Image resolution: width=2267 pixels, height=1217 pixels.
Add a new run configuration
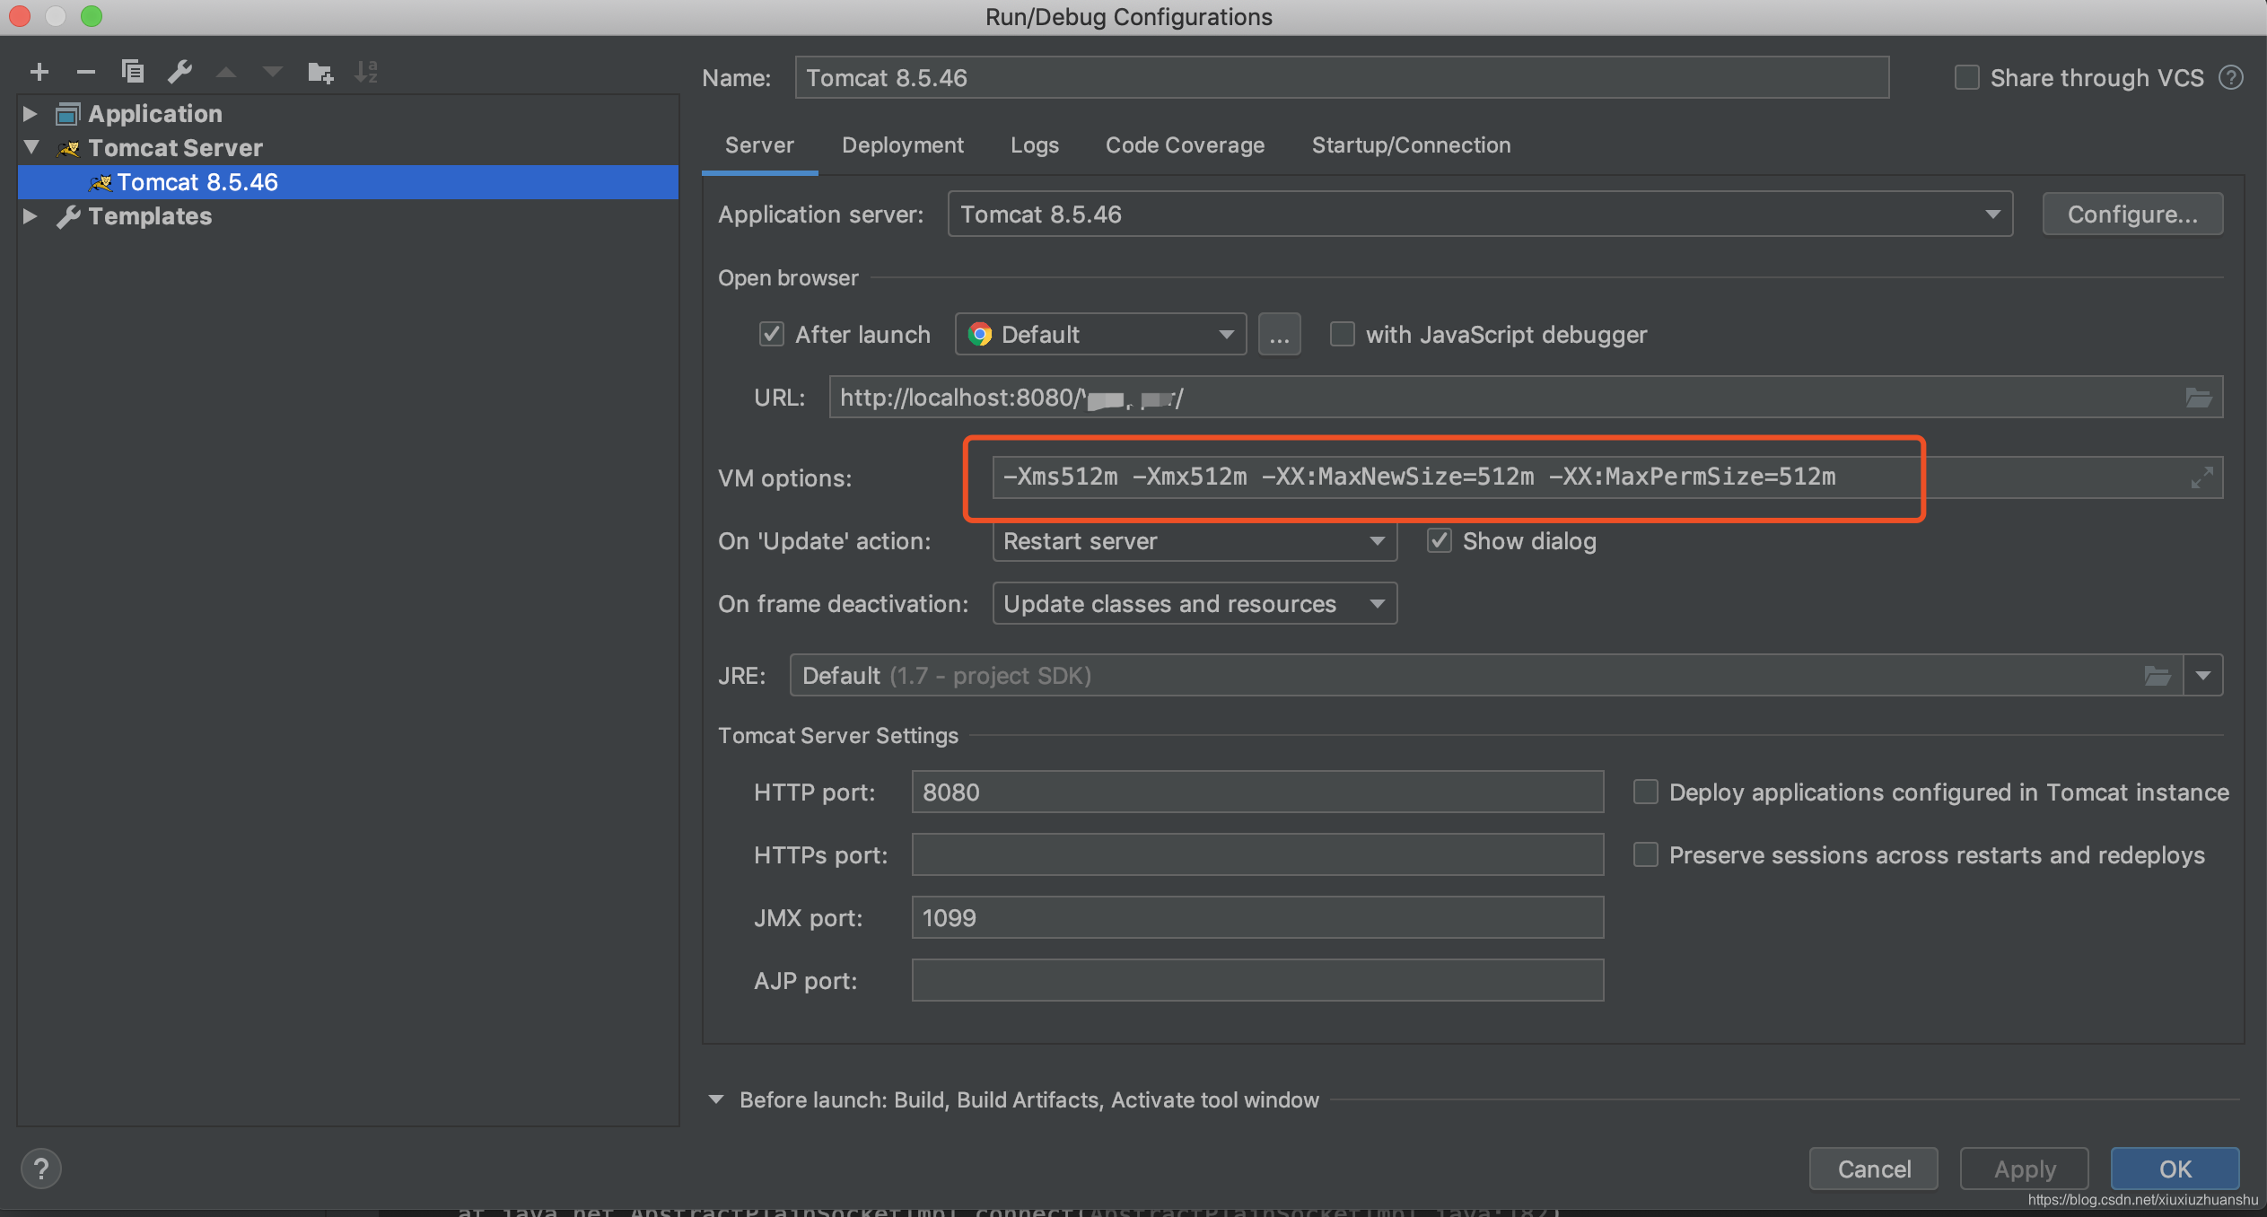click(39, 72)
